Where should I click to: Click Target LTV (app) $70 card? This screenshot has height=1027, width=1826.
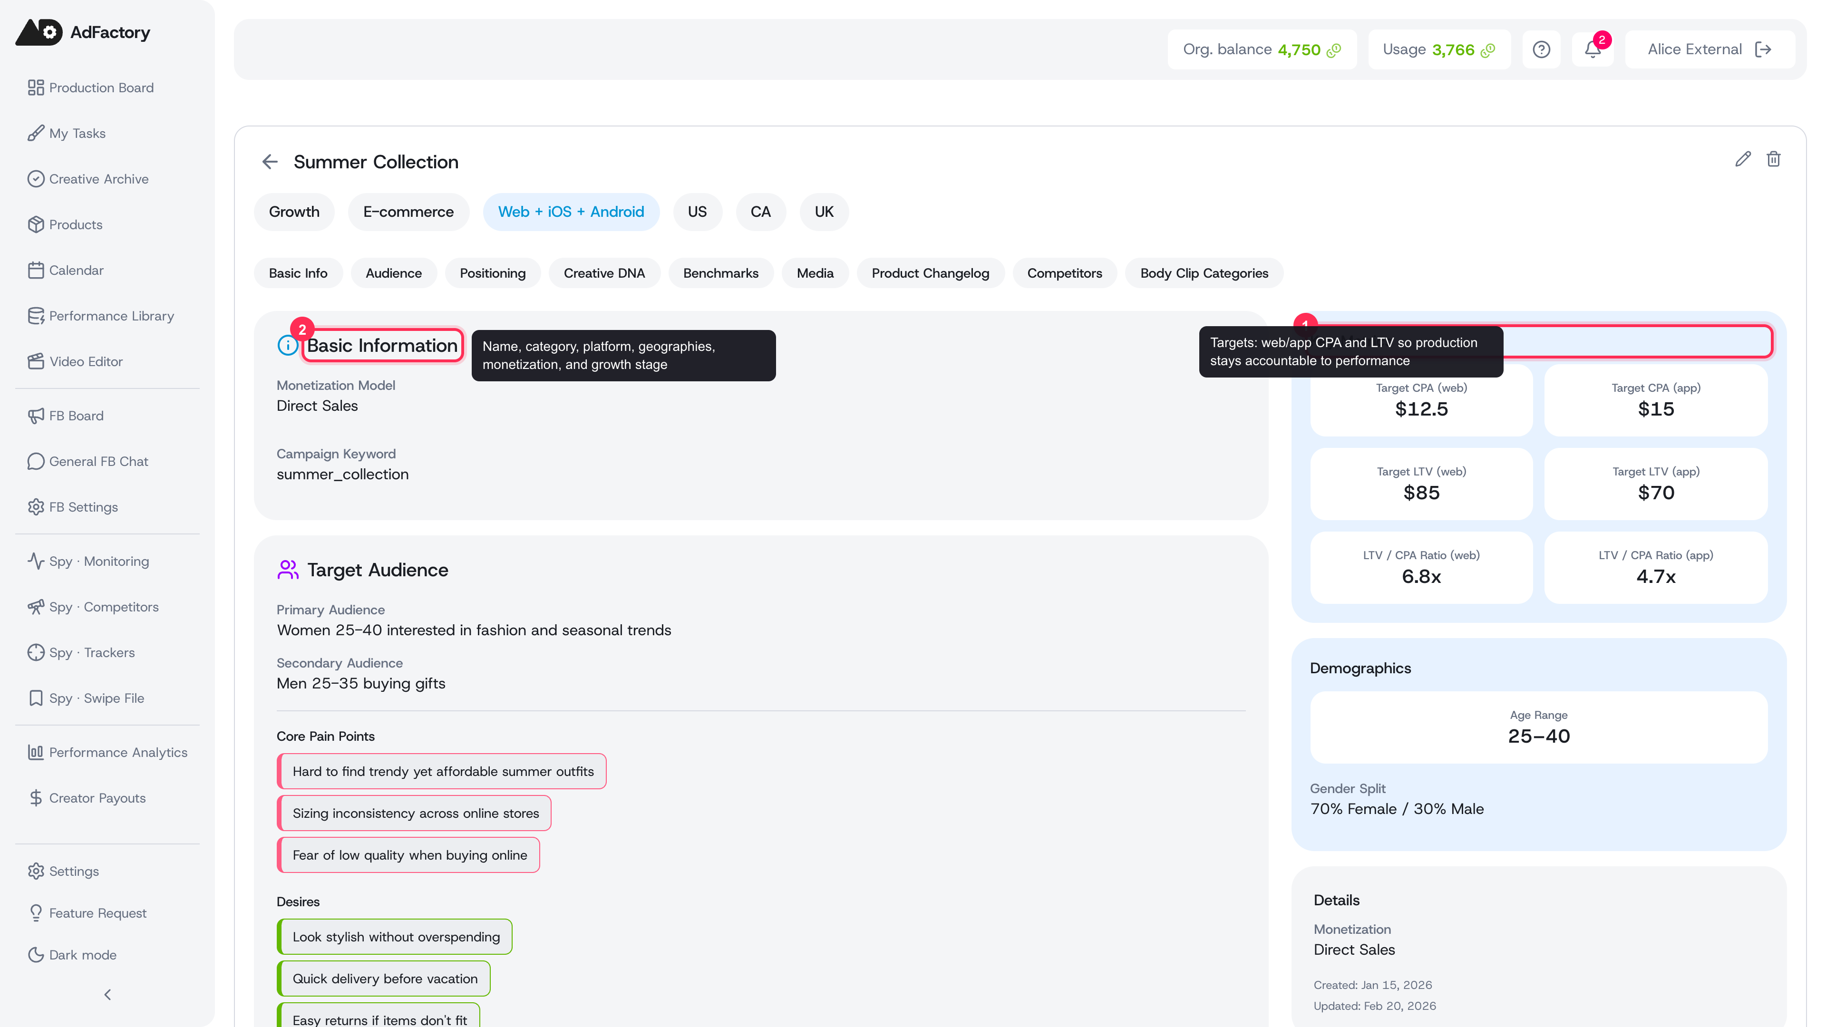click(1656, 484)
